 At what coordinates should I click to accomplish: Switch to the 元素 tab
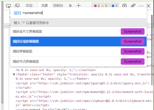point(44,5)
